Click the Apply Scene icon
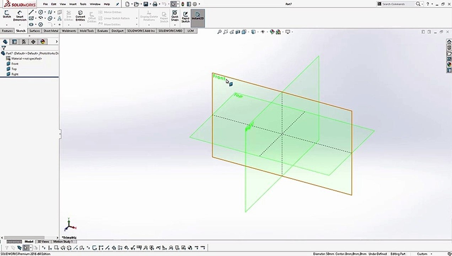Image resolution: width=452 pixels, height=256 pixels. pos(278,32)
